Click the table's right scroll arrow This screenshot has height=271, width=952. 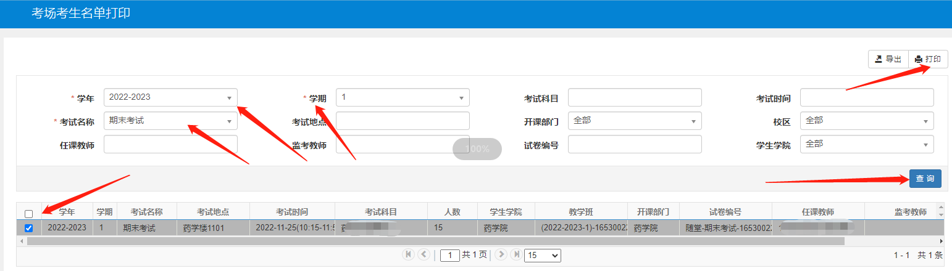(940, 241)
